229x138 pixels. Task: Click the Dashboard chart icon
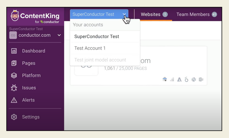coord(14,51)
